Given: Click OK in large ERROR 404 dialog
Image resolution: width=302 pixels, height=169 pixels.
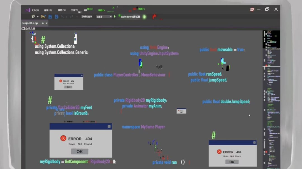Looking at the screenshot, I should point(80,151).
